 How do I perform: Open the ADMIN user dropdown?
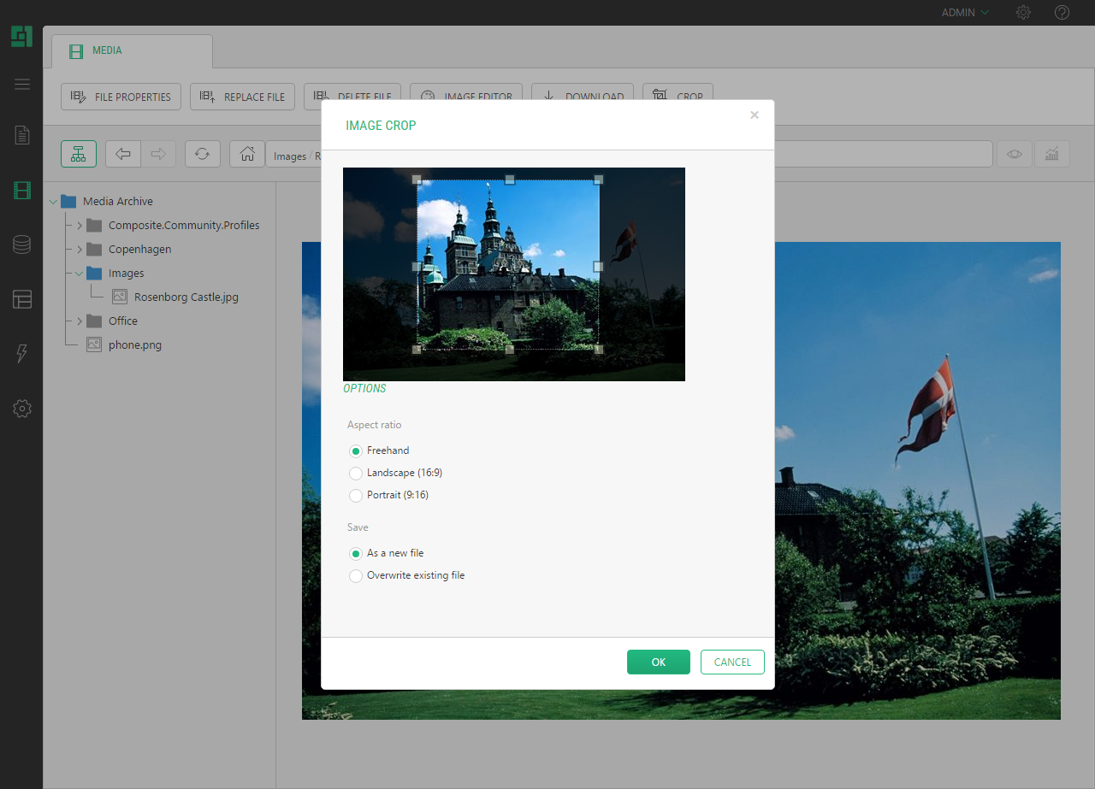pos(964,13)
